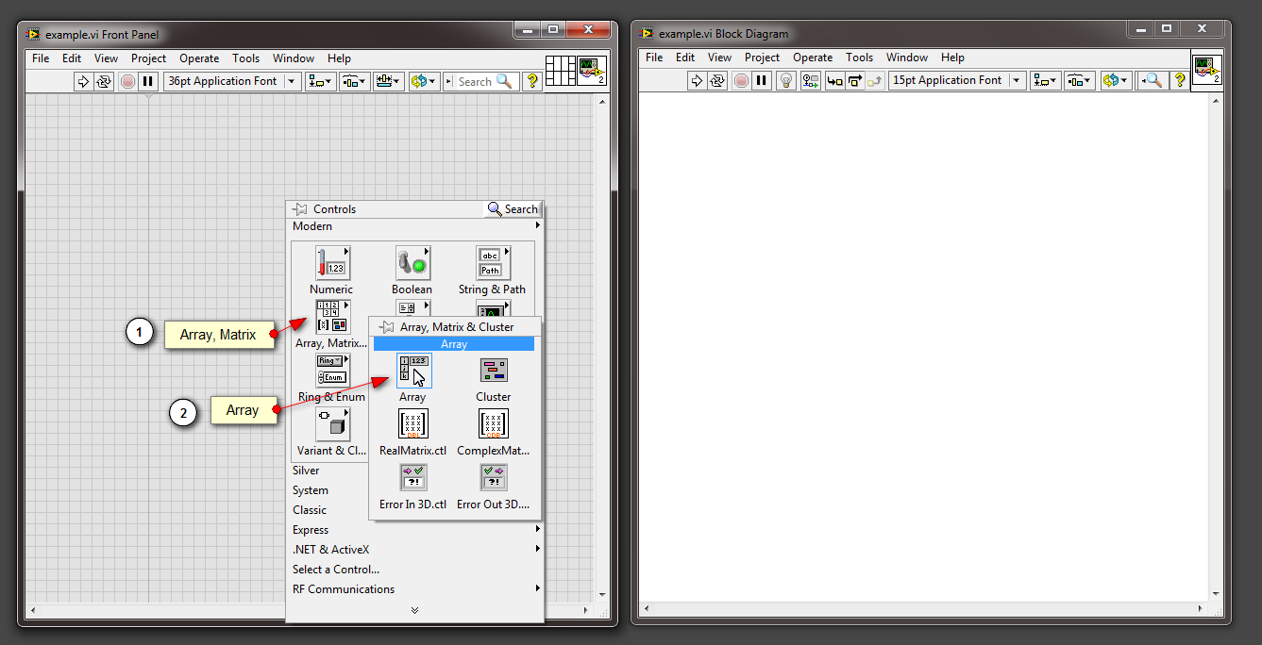The height and width of the screenshot is (645, 1262).
Task: Expand the Express palette category
Action: tap(311, 529)
